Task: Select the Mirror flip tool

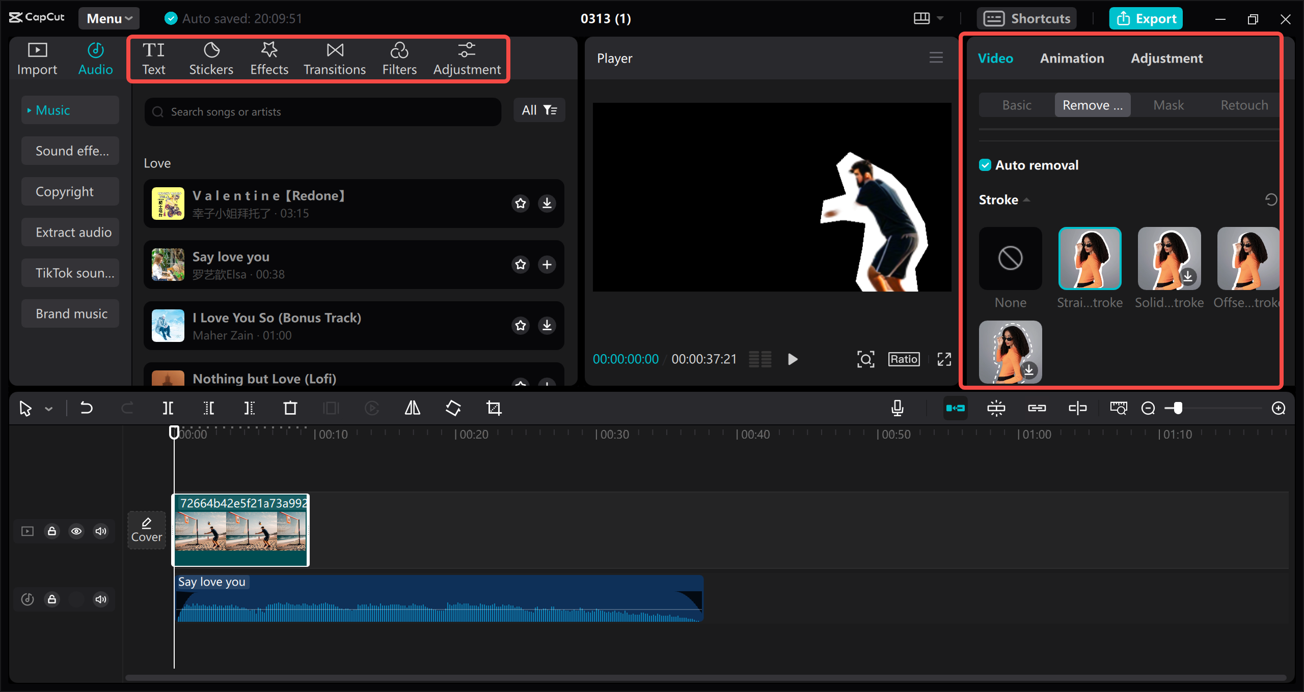Action: coord(412,408)
